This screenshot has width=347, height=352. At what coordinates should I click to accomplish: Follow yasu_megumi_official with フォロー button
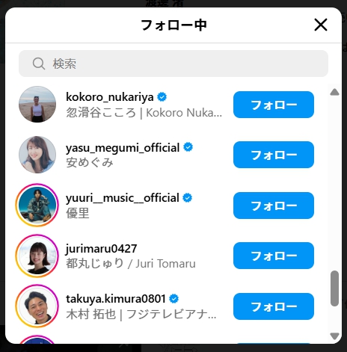(274, 155)
